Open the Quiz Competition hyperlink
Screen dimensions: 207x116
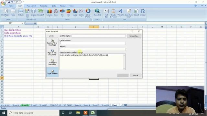[x=12, y=30]
